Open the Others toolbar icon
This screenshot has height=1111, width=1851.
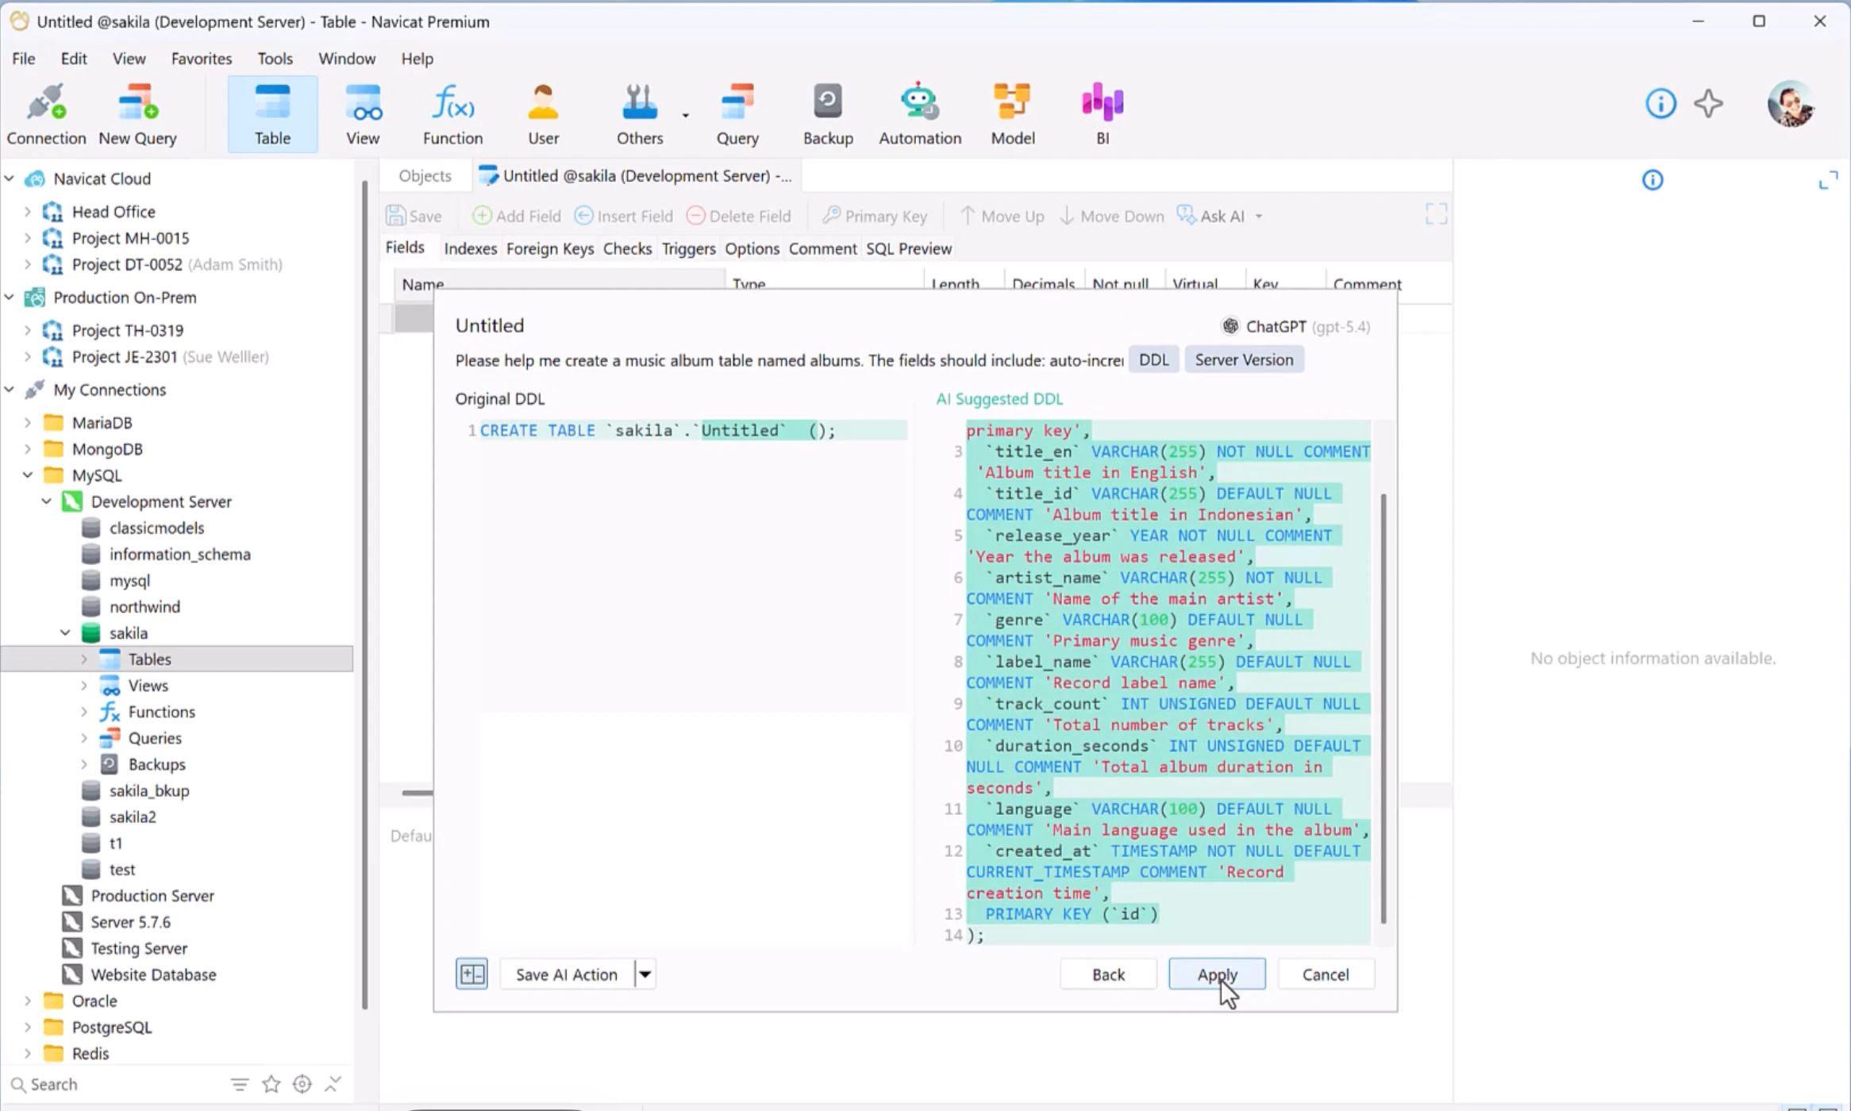[x=640, y=114]
